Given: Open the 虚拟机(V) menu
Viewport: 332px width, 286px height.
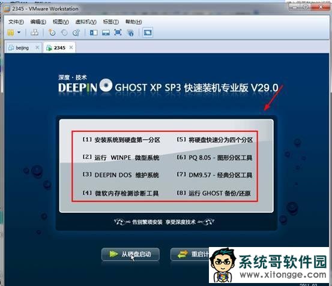Looking at the screenshot, I should (86, 22).
